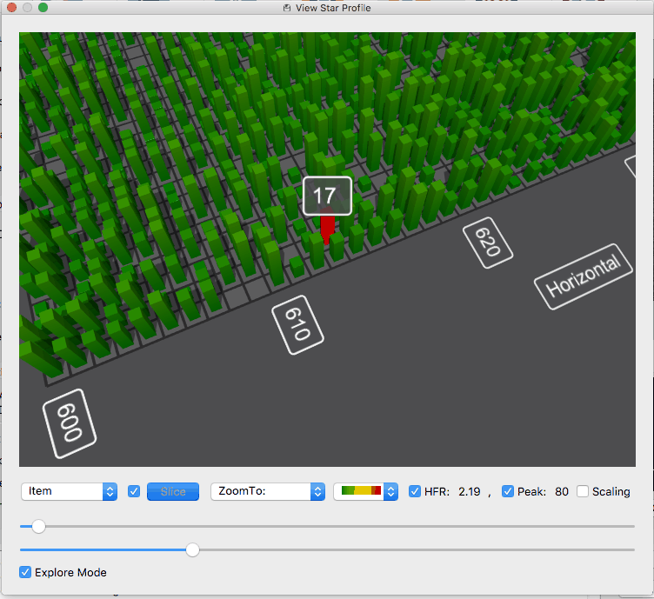Toggle the Peak checkbox

508,491
